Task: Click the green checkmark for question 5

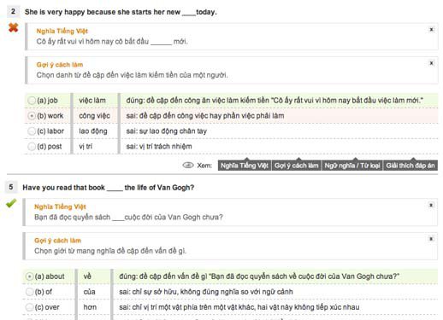Action: (x=11, y=203)
